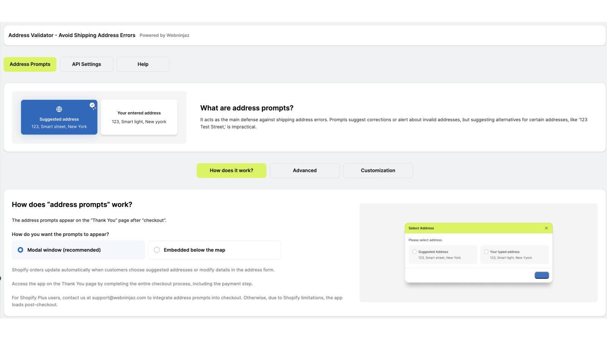Screen dimensions: 607x341
Task: Click the "Your entered address" card
Action: tap(139, 117)
